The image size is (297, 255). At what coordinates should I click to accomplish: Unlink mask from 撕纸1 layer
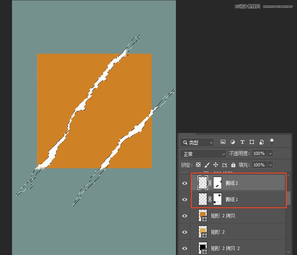point(210,199)
